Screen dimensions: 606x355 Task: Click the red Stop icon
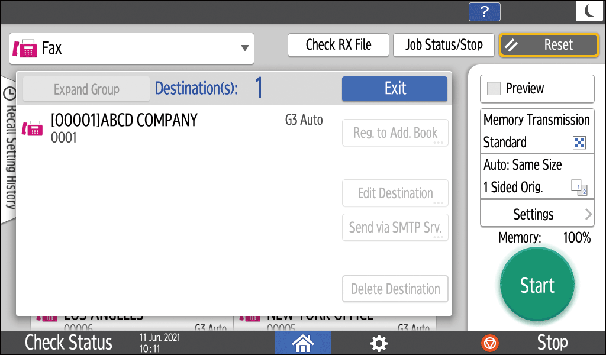pyautogui.click(x=491, y=343)
